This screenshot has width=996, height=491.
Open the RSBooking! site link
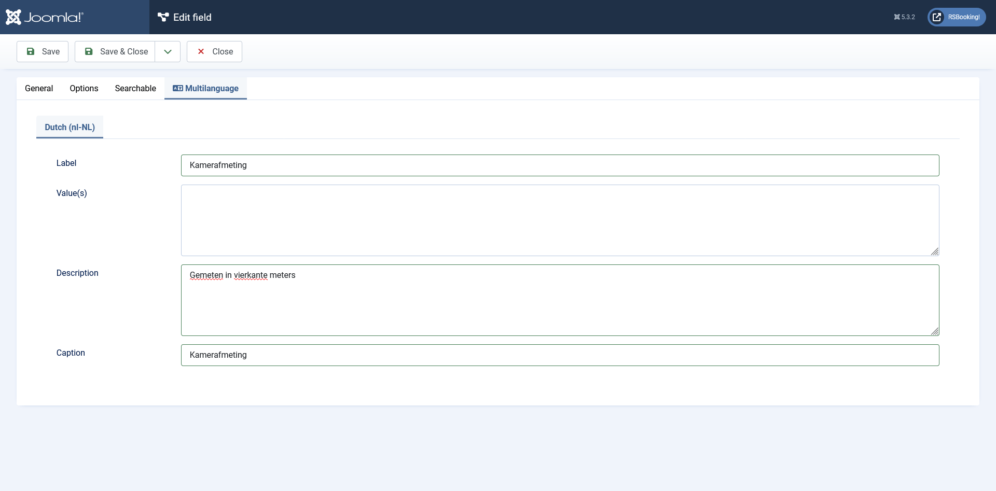tap(957, 17)
